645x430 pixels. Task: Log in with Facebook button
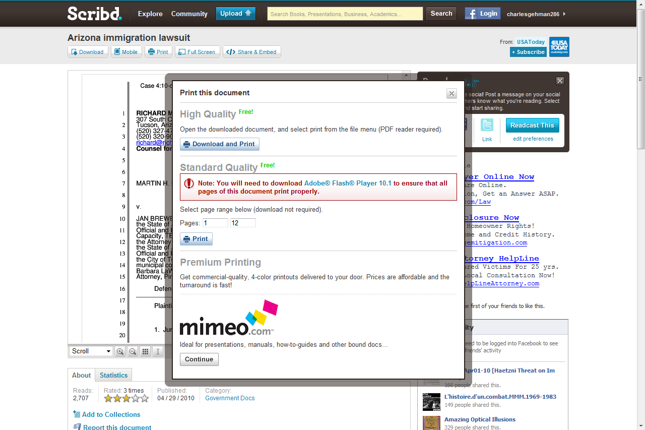(x=483, y=14)
